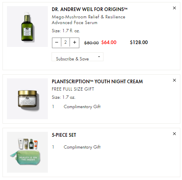Remove the Plantscription Youth Night Cream gift

click(174, 80)
